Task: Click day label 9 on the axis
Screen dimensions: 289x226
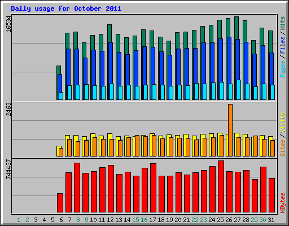Action: tap(86, 220)
